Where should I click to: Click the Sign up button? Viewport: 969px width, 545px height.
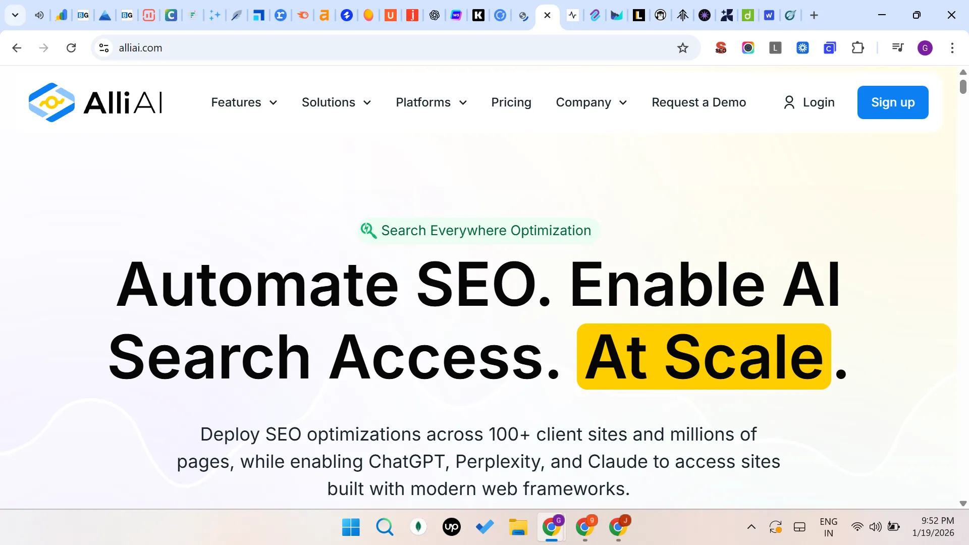point(892,102)
